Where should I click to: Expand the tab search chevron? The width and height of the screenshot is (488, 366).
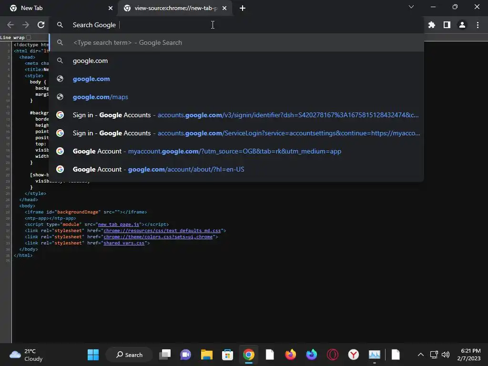[411, 7]
